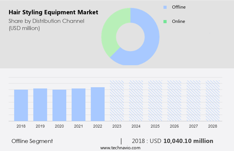This screenshot has width=234, height=151.
Task: Click the 2020 axis label
Action: [59, 126]
